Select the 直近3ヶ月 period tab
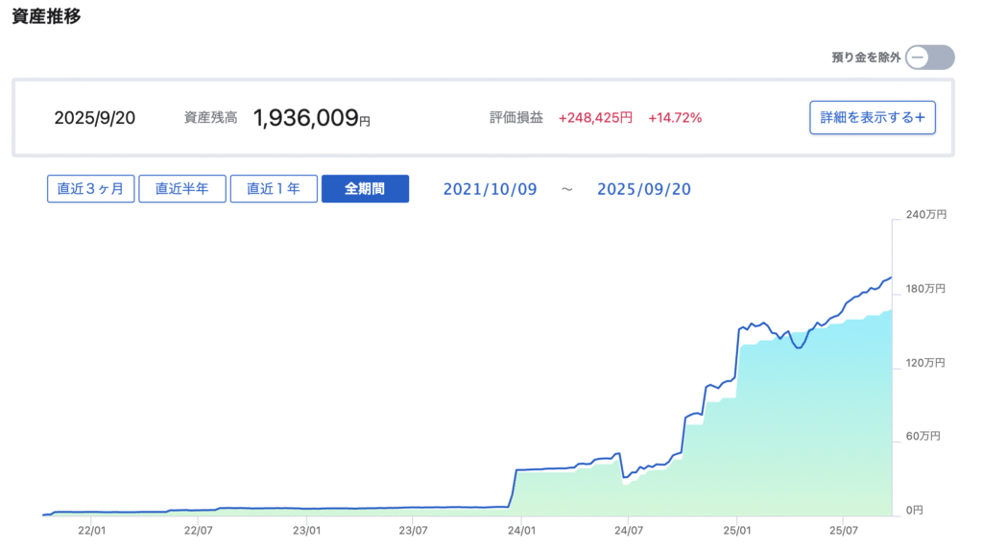The height and width of the screenshot is (550, 983). 90,189
